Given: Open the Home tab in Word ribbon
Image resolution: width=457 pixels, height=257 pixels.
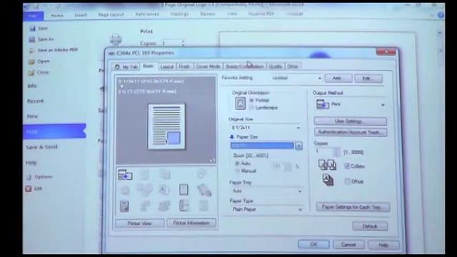Looking at the screenshot, I should (57, 15).
